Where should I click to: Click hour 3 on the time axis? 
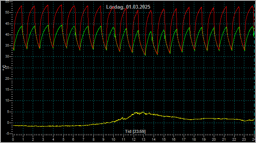pos(43,140)
